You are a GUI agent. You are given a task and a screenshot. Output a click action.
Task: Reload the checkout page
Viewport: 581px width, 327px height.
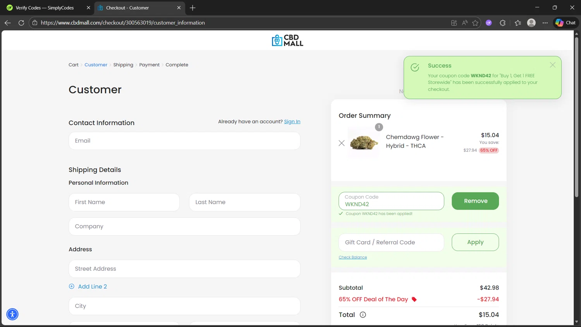tap(21, 23)
